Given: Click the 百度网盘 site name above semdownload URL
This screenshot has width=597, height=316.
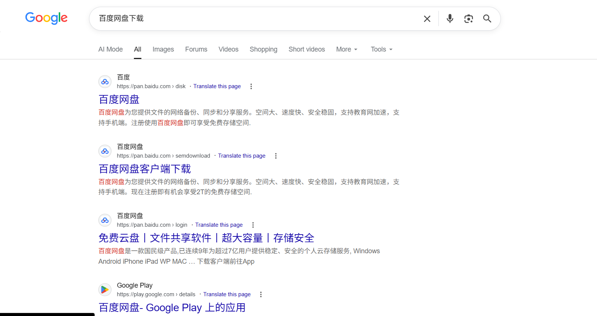Looking at the screenshot, I should pos(130,147).
